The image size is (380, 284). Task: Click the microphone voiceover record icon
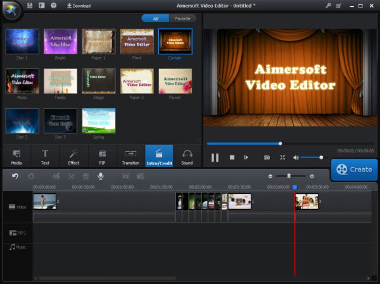[100, 176]
